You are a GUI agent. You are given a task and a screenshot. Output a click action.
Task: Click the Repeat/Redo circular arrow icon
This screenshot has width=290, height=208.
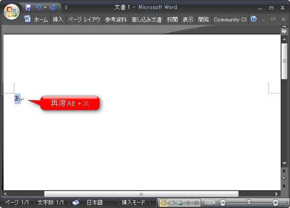pos(53,8)
